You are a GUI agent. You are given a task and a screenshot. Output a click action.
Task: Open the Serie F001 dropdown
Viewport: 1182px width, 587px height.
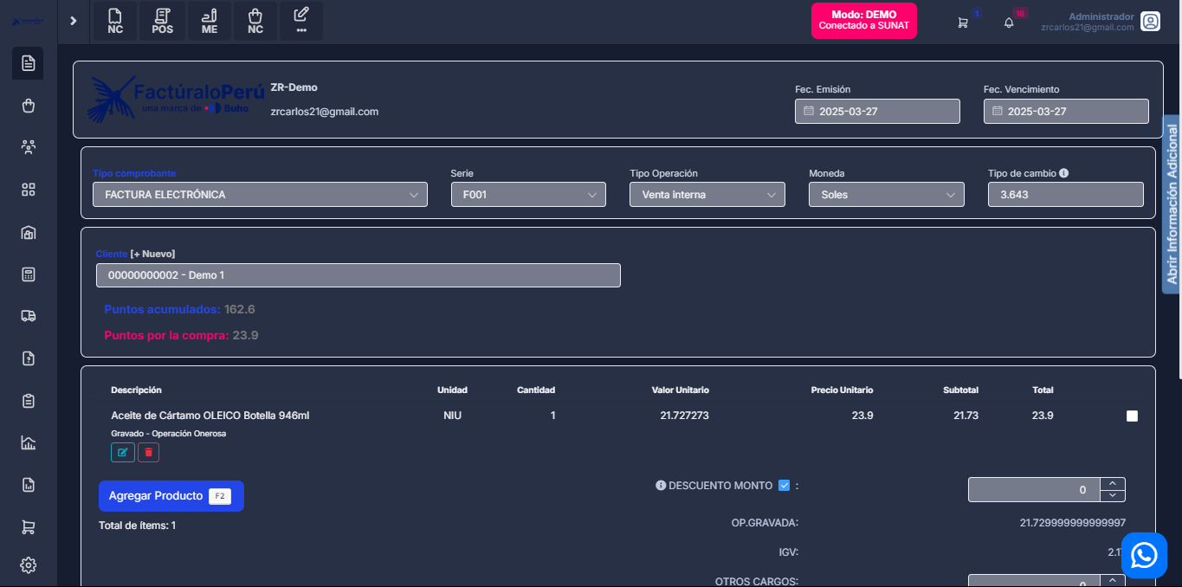527,195
